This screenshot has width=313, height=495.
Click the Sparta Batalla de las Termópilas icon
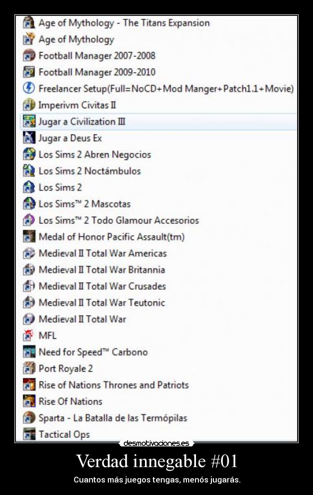coord(29,418)
